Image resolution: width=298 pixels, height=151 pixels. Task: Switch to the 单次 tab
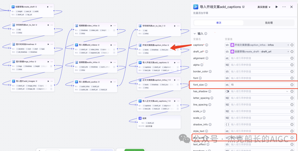pos(219,23)
